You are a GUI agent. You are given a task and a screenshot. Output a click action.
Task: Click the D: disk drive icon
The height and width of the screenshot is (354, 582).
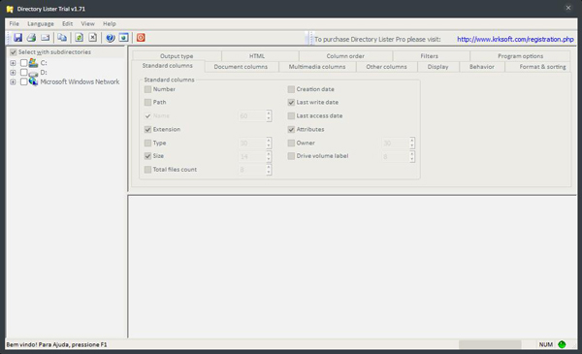[33, 73]
